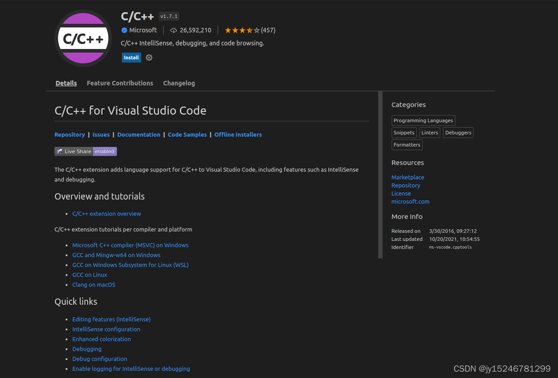This screenshot has height=378, width=558.
Task: Click the C/C++ extension logo icon
Action: [83, 38]
